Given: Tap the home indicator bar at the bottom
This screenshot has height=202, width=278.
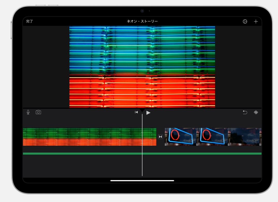Looking at the screenshot, I should [142, 181].
